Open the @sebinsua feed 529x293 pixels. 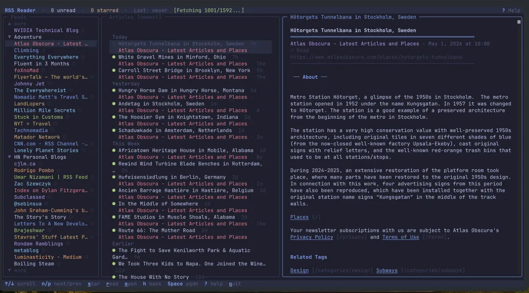click(28, 204)
